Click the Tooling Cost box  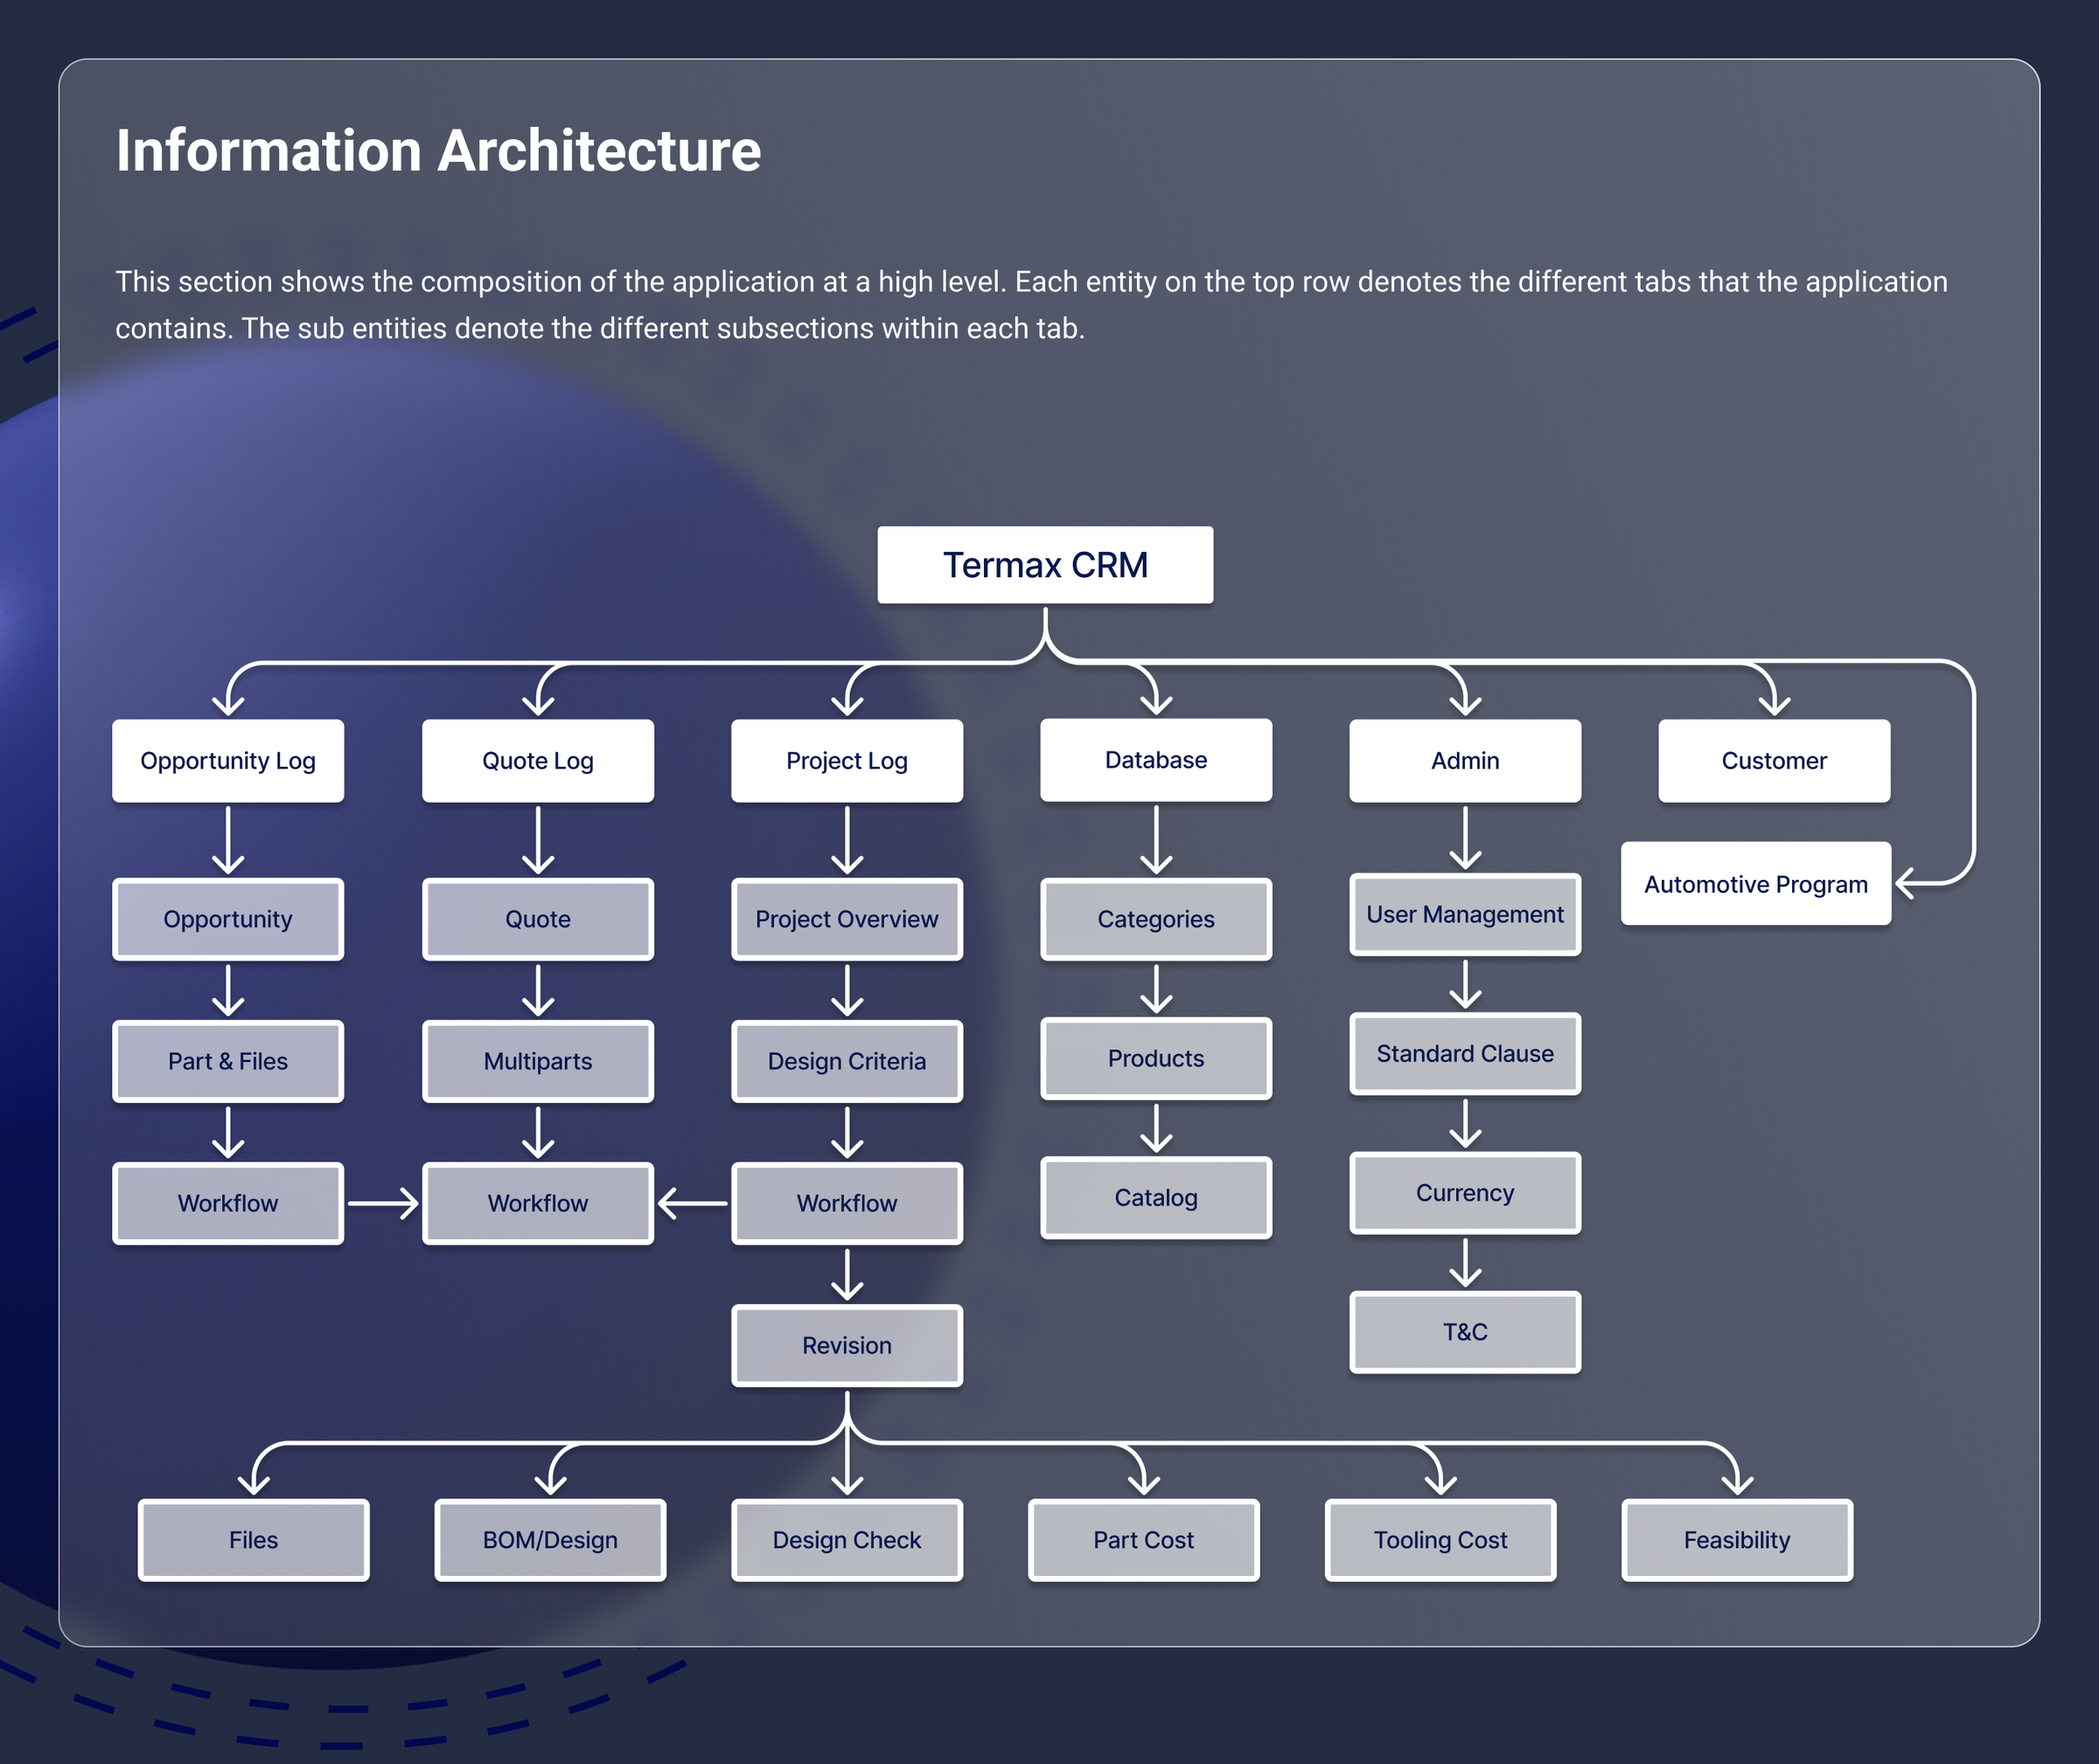(1440, 1540)
